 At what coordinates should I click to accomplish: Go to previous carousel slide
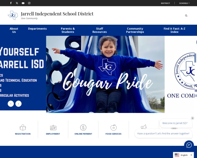[11, 104]
